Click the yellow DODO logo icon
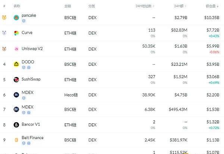 16,64
